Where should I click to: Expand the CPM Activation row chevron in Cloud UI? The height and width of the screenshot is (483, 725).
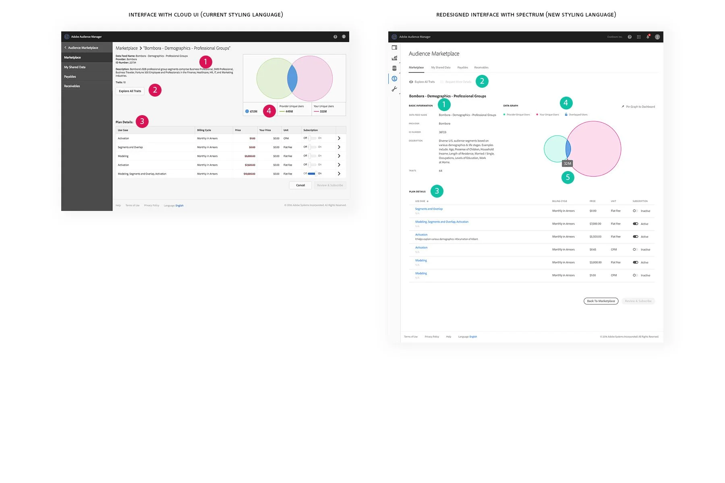click(x=339, y=138)
